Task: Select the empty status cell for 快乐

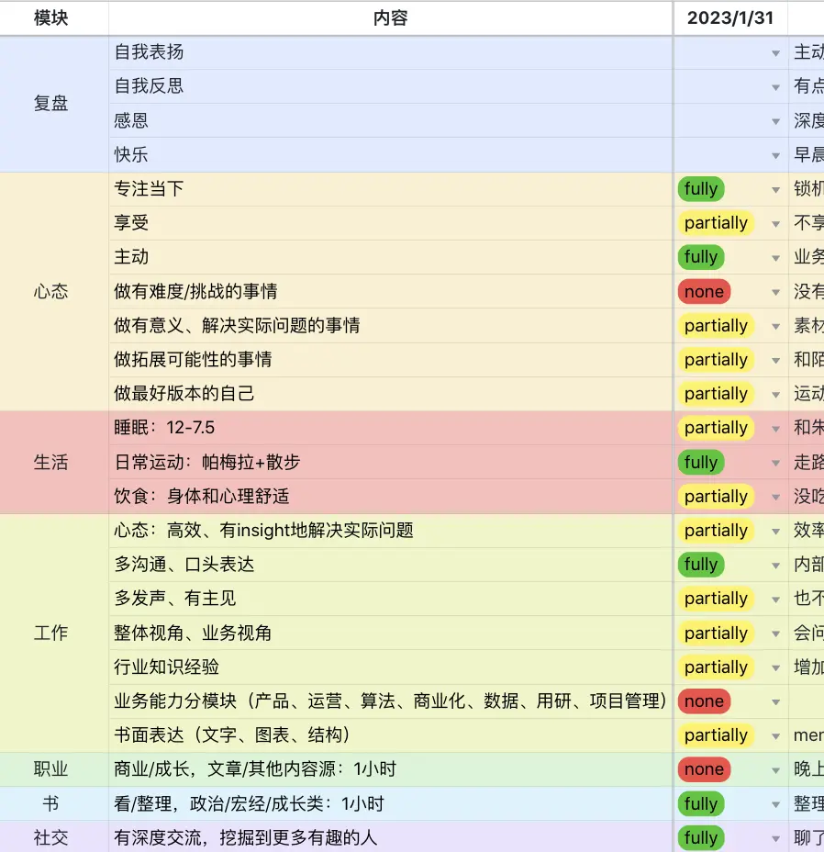Action: [x=721, y=155]
